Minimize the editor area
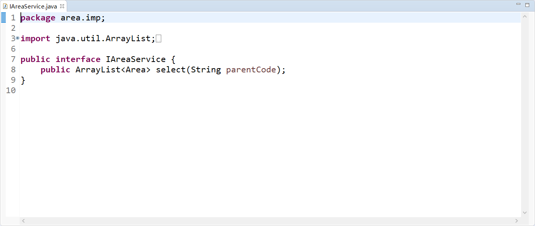The image size is (535, 226). point(518,4)
